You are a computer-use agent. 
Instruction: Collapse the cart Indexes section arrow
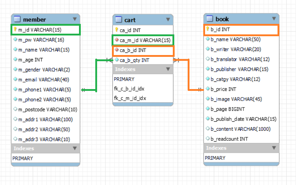click(168, 69)
